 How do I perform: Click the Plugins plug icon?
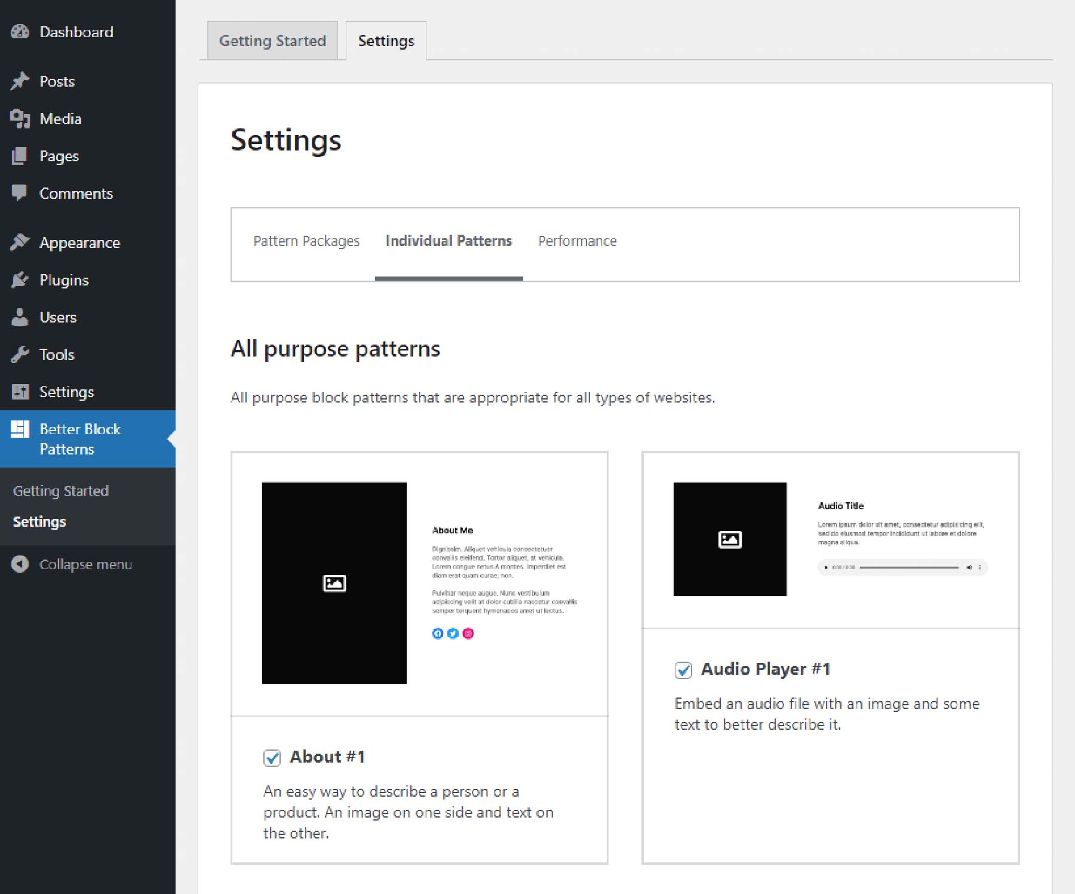(x=20, y=279)
